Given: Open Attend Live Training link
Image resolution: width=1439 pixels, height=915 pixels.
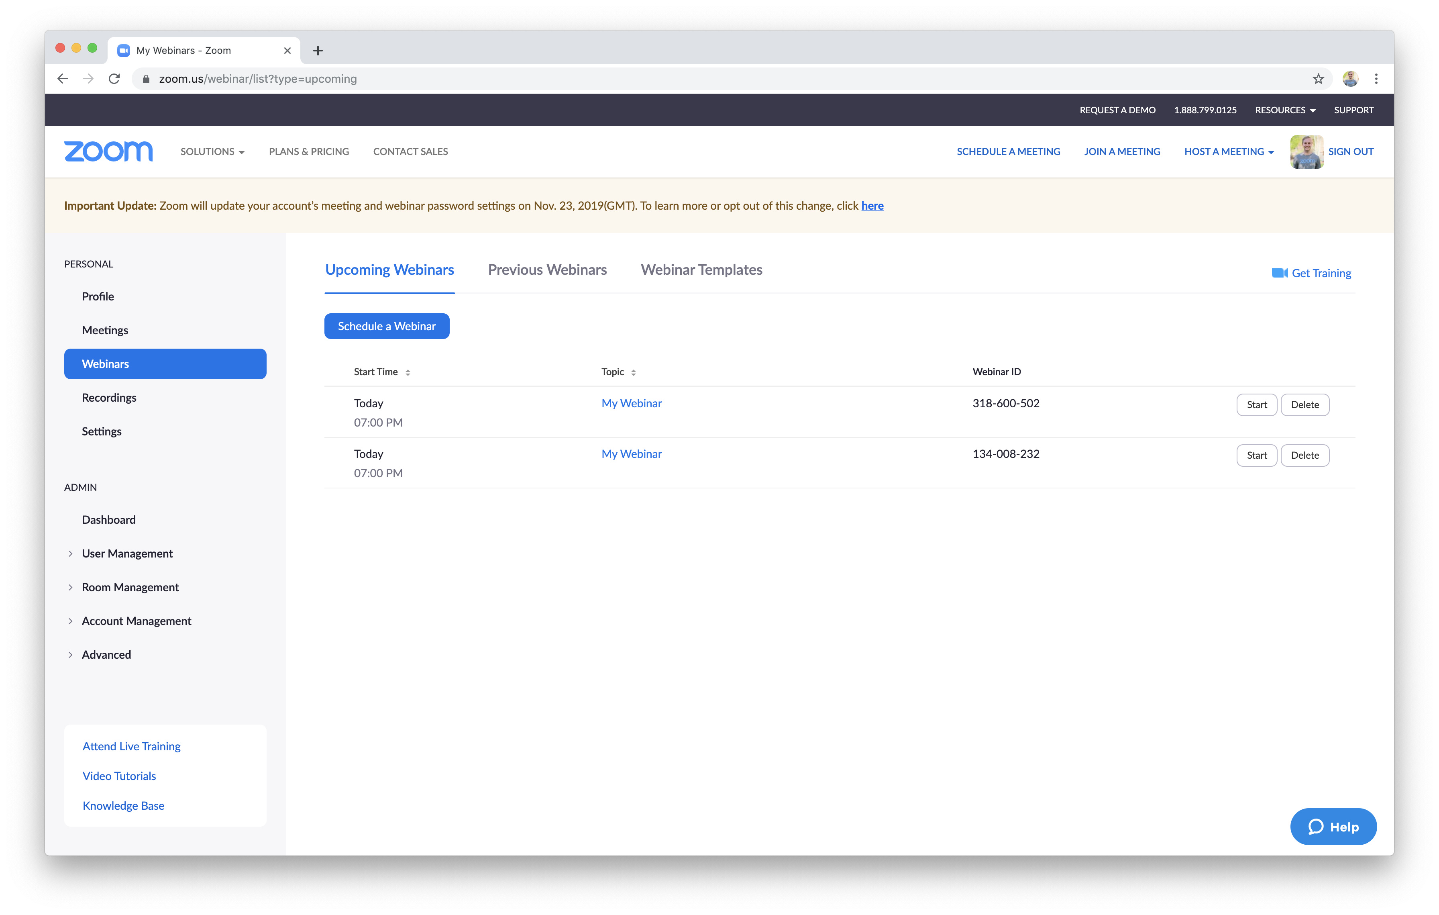Looking at the screenshot, I should 131,746.
